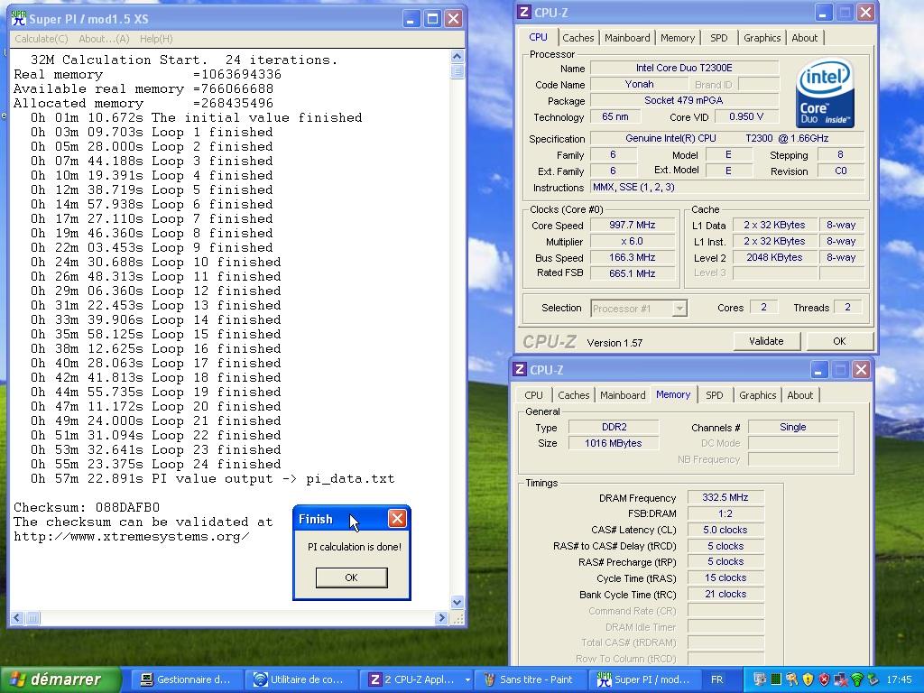Click the display adapter icon in the system tray
Image resolution: width=924 pixels, height=693 pixels.
(760, 679)
